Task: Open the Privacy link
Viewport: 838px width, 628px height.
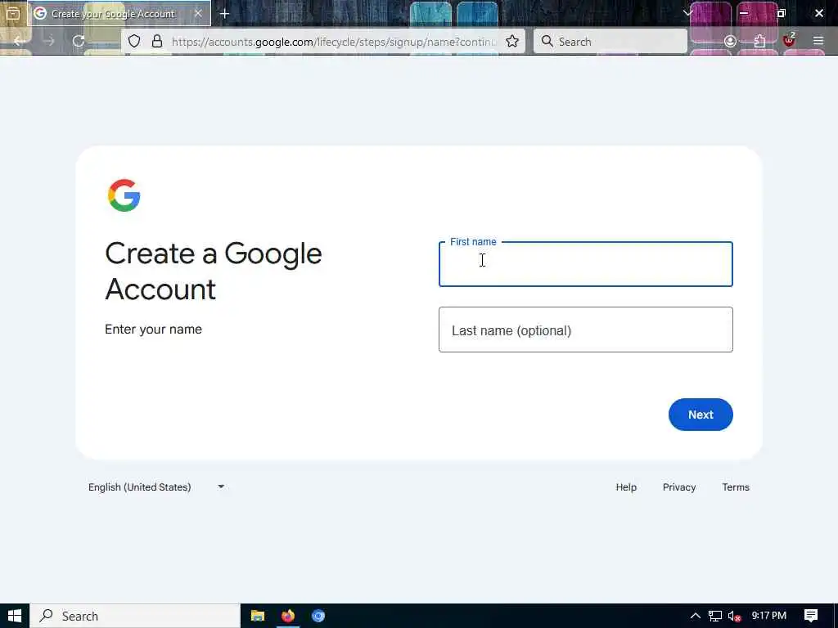Action: (679, 487)
